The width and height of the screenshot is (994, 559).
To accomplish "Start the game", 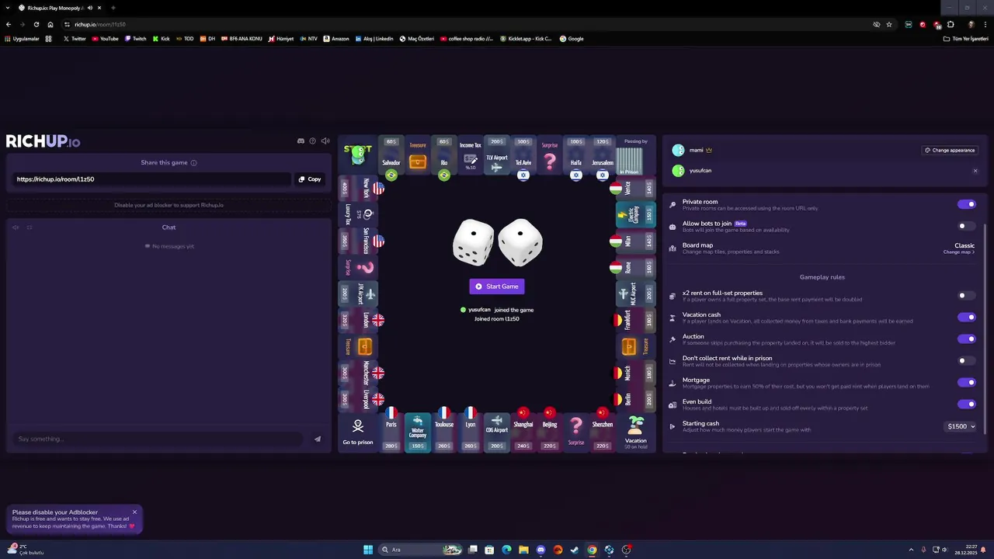I will (497, 286).
